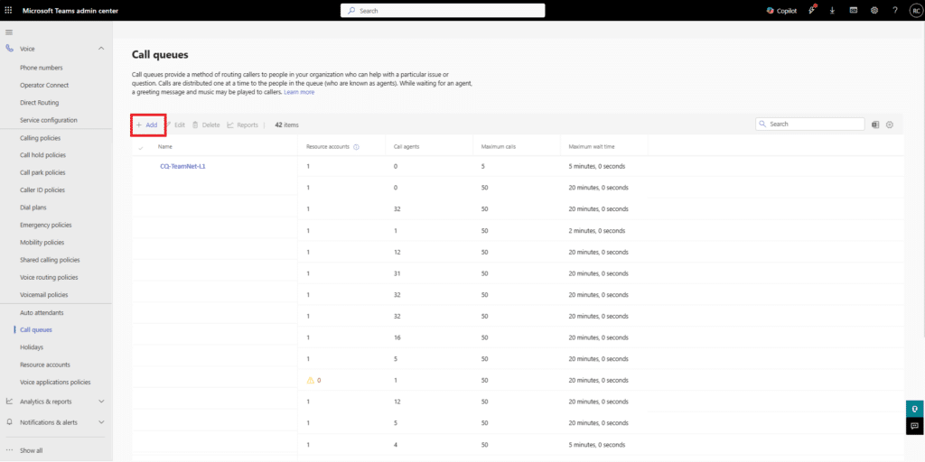Viewport: 925px width, 462px height.
Task: Click the Learn more link
Action: coord(299,92)
